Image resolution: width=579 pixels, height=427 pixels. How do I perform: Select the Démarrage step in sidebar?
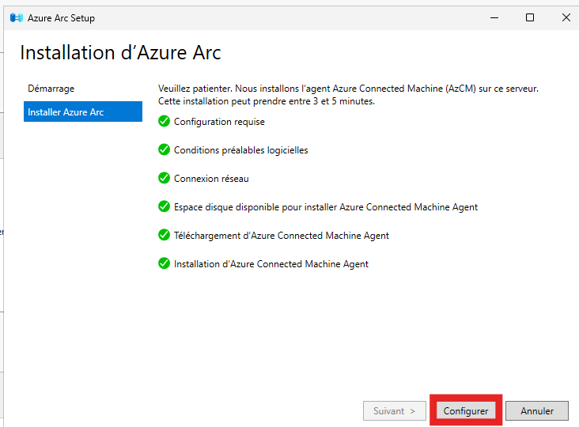[x=51, y=89]
